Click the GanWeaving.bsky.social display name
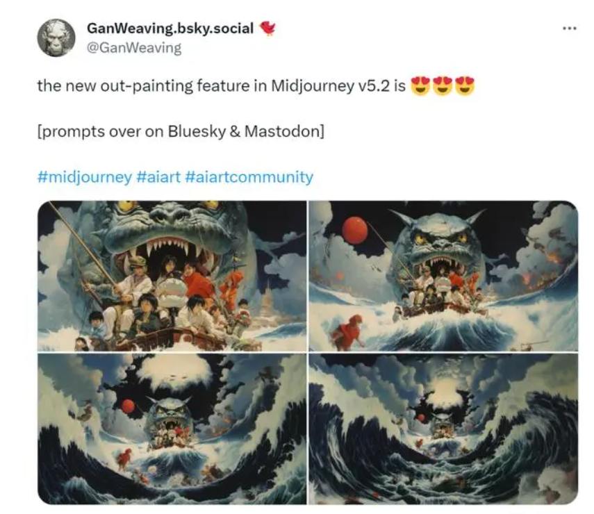Screen dimensions: 594x514 (x=170, y=28)
